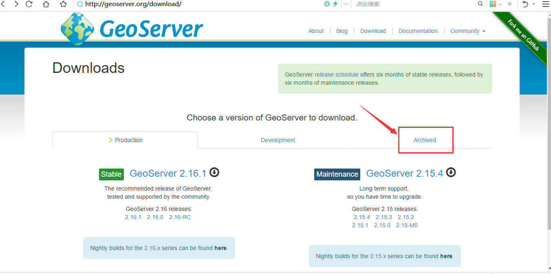Open the search magnifier in the toolbar

click(x=480, y=4)
